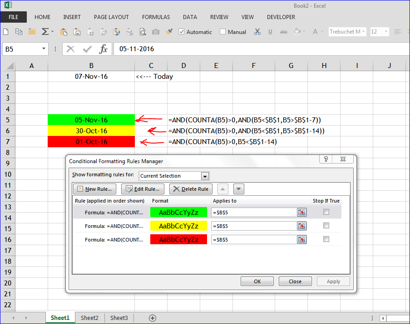Switch to the FORMULAS ribbon tab
Screen dimensions: 410x324
[x=156, y=17]
